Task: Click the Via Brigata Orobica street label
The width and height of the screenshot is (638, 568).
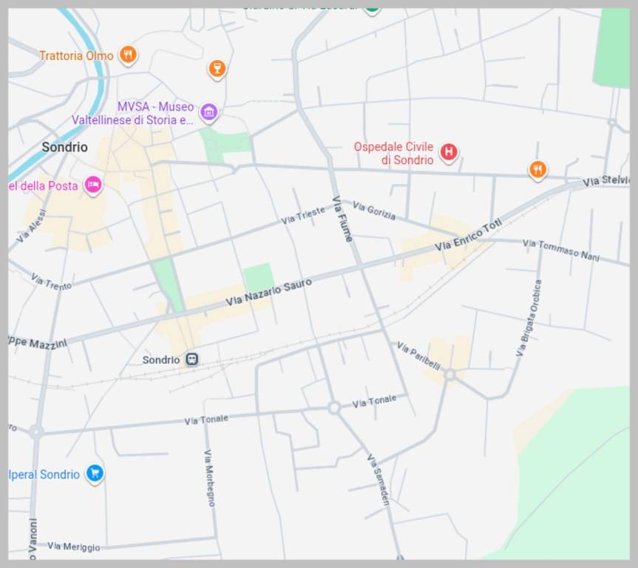Action: pyautogui.click(x=529, y=318)
